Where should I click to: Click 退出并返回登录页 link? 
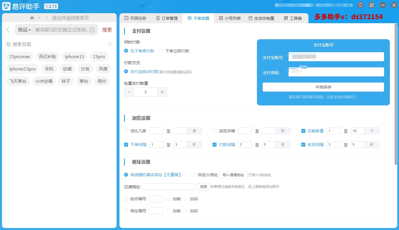tap(70, 18)
